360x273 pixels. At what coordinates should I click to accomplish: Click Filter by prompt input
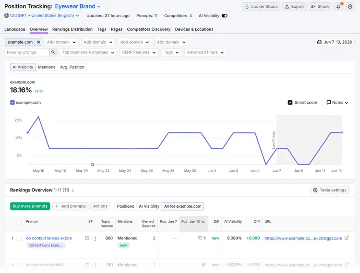coord(27,52)
